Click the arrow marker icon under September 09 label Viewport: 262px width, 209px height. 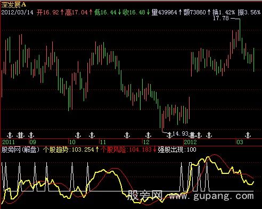(x=31, y=135)
